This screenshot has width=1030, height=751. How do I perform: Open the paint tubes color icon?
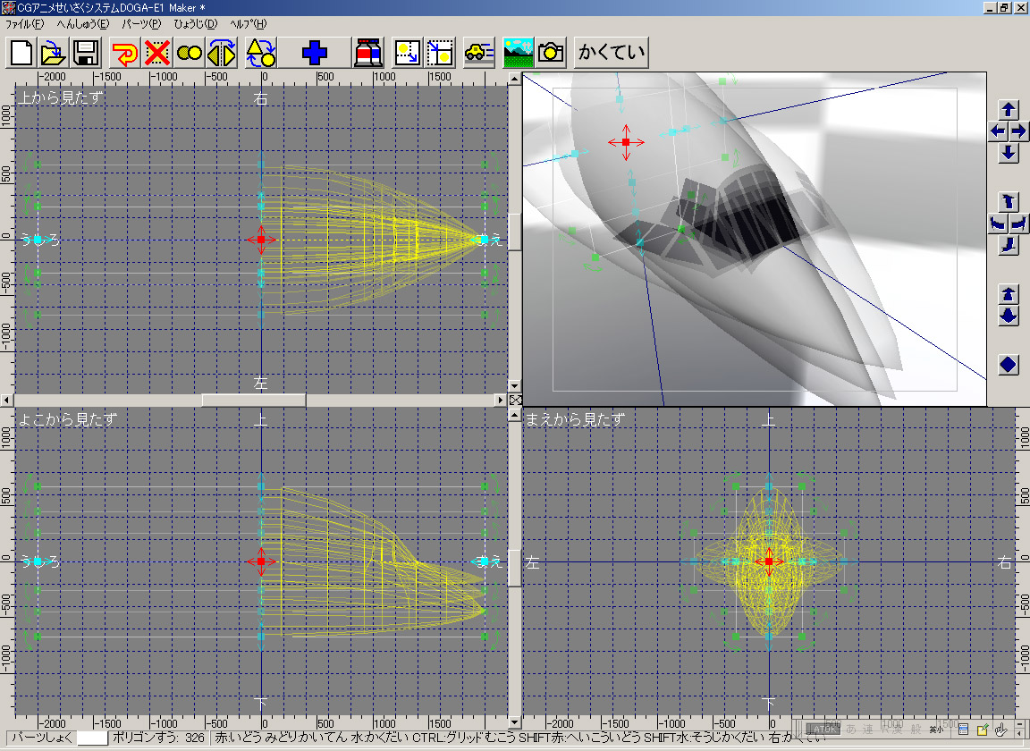pyautogui.click(x=368, y=53)
